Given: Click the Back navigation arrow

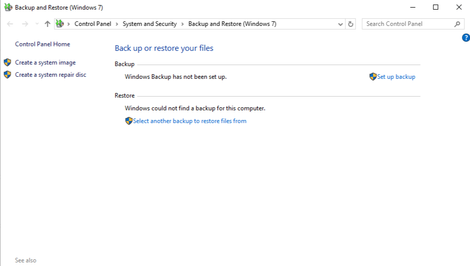Looking at the screenshot, I should click(x=10, y=24).
